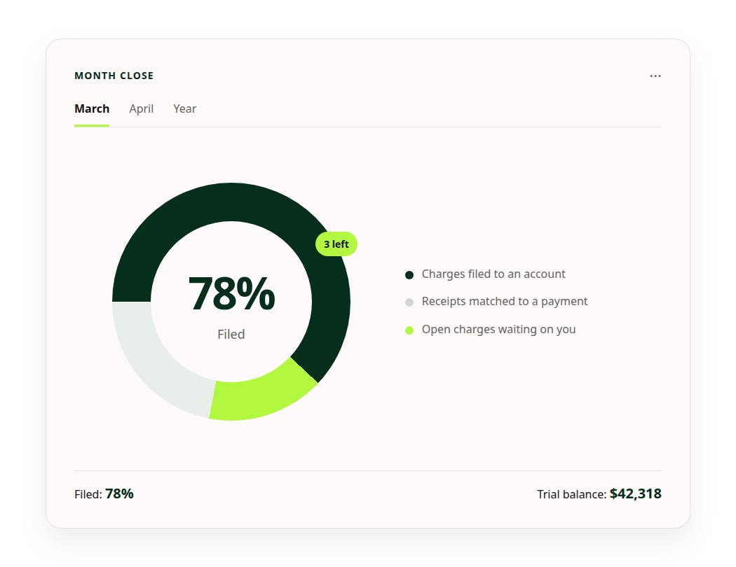Click the 'MONTH CLOSE' card heading
Image resolution: width=736 pixels, height=567 pixels.
pyautogui.click(x=114, y=76)
